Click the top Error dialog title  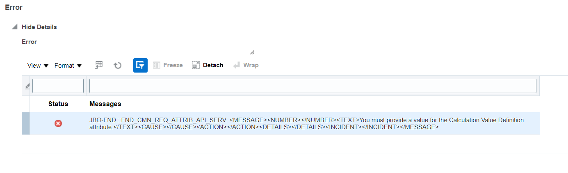click(x=14, y=7)
